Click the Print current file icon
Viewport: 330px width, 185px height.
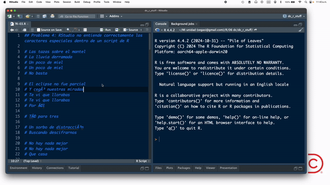pyautogui.click(x=52, y=16)
